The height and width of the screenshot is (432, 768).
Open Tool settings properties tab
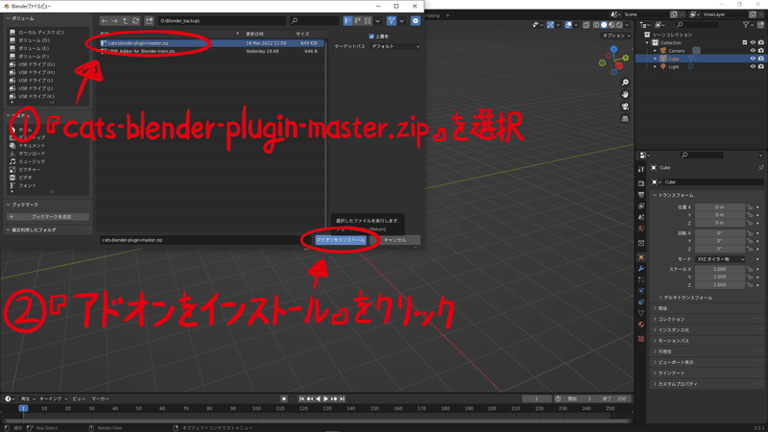641,169
